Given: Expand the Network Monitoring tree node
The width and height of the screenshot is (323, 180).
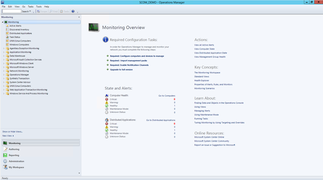Looking at the screenshot, I should (x=4, y=71).
